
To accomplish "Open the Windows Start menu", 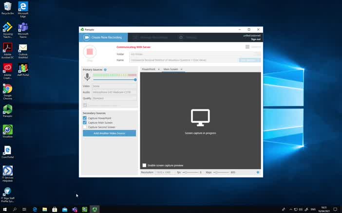I will click(x=5, y=209).
